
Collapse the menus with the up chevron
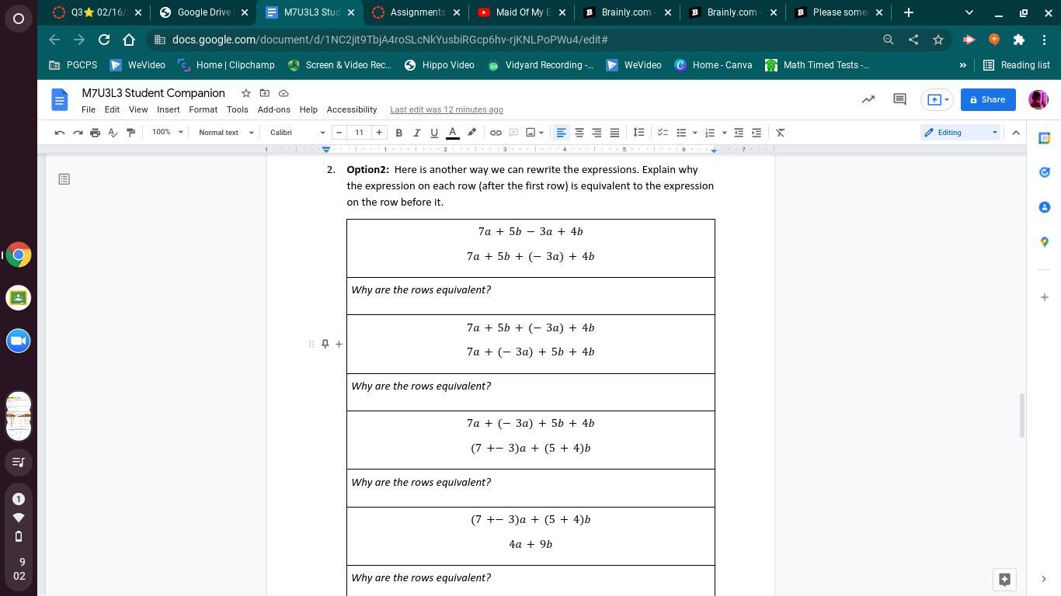1016,133
